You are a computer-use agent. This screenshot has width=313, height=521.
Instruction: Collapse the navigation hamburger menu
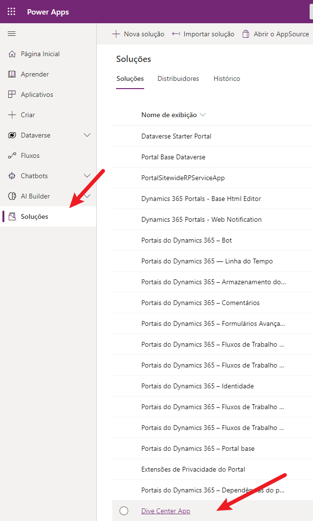12,33
